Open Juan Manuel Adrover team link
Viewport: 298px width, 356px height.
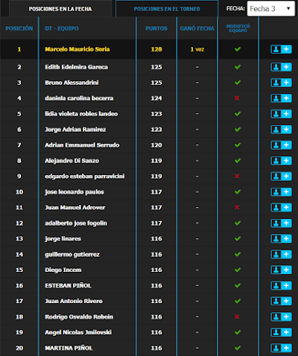(74, 207)
